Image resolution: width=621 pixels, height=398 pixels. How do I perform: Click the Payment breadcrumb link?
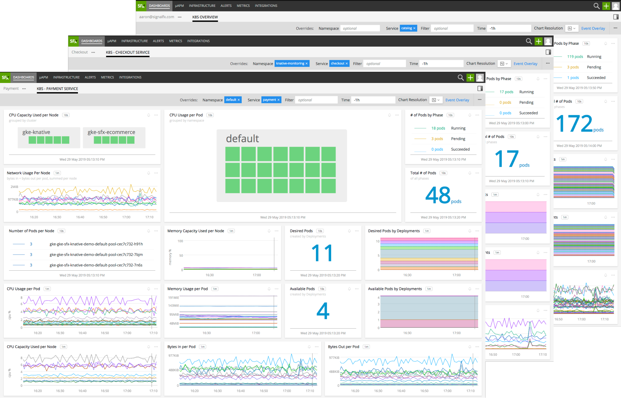[x=11, y=89]
